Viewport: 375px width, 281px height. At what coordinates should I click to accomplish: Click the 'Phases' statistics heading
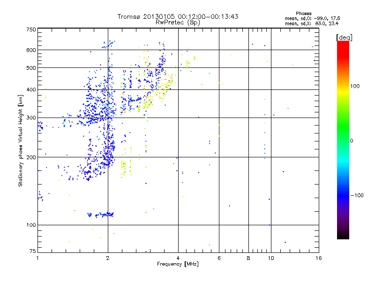tap(303, 14)
